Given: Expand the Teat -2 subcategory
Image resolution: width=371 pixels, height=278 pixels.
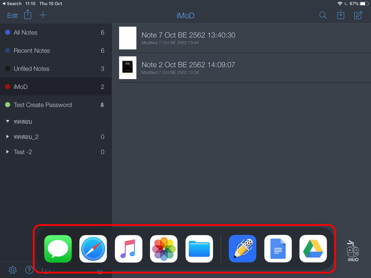Looking at the screenshot, I should tap(7, 152).
